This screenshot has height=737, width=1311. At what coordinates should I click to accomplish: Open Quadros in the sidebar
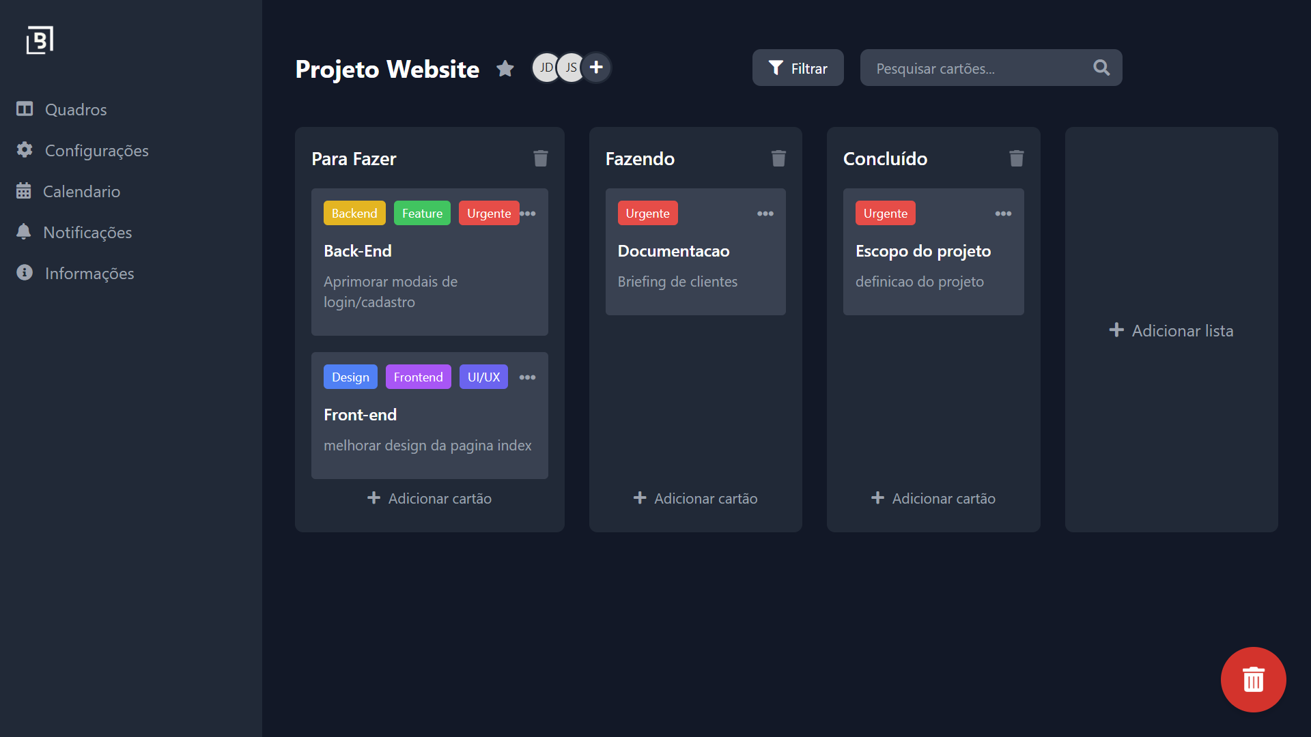(x=61, y=109)
